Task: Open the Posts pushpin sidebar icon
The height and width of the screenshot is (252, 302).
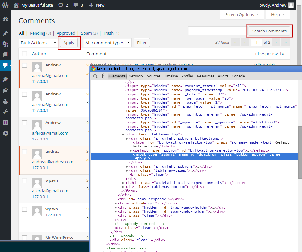Action: point(5,33)
